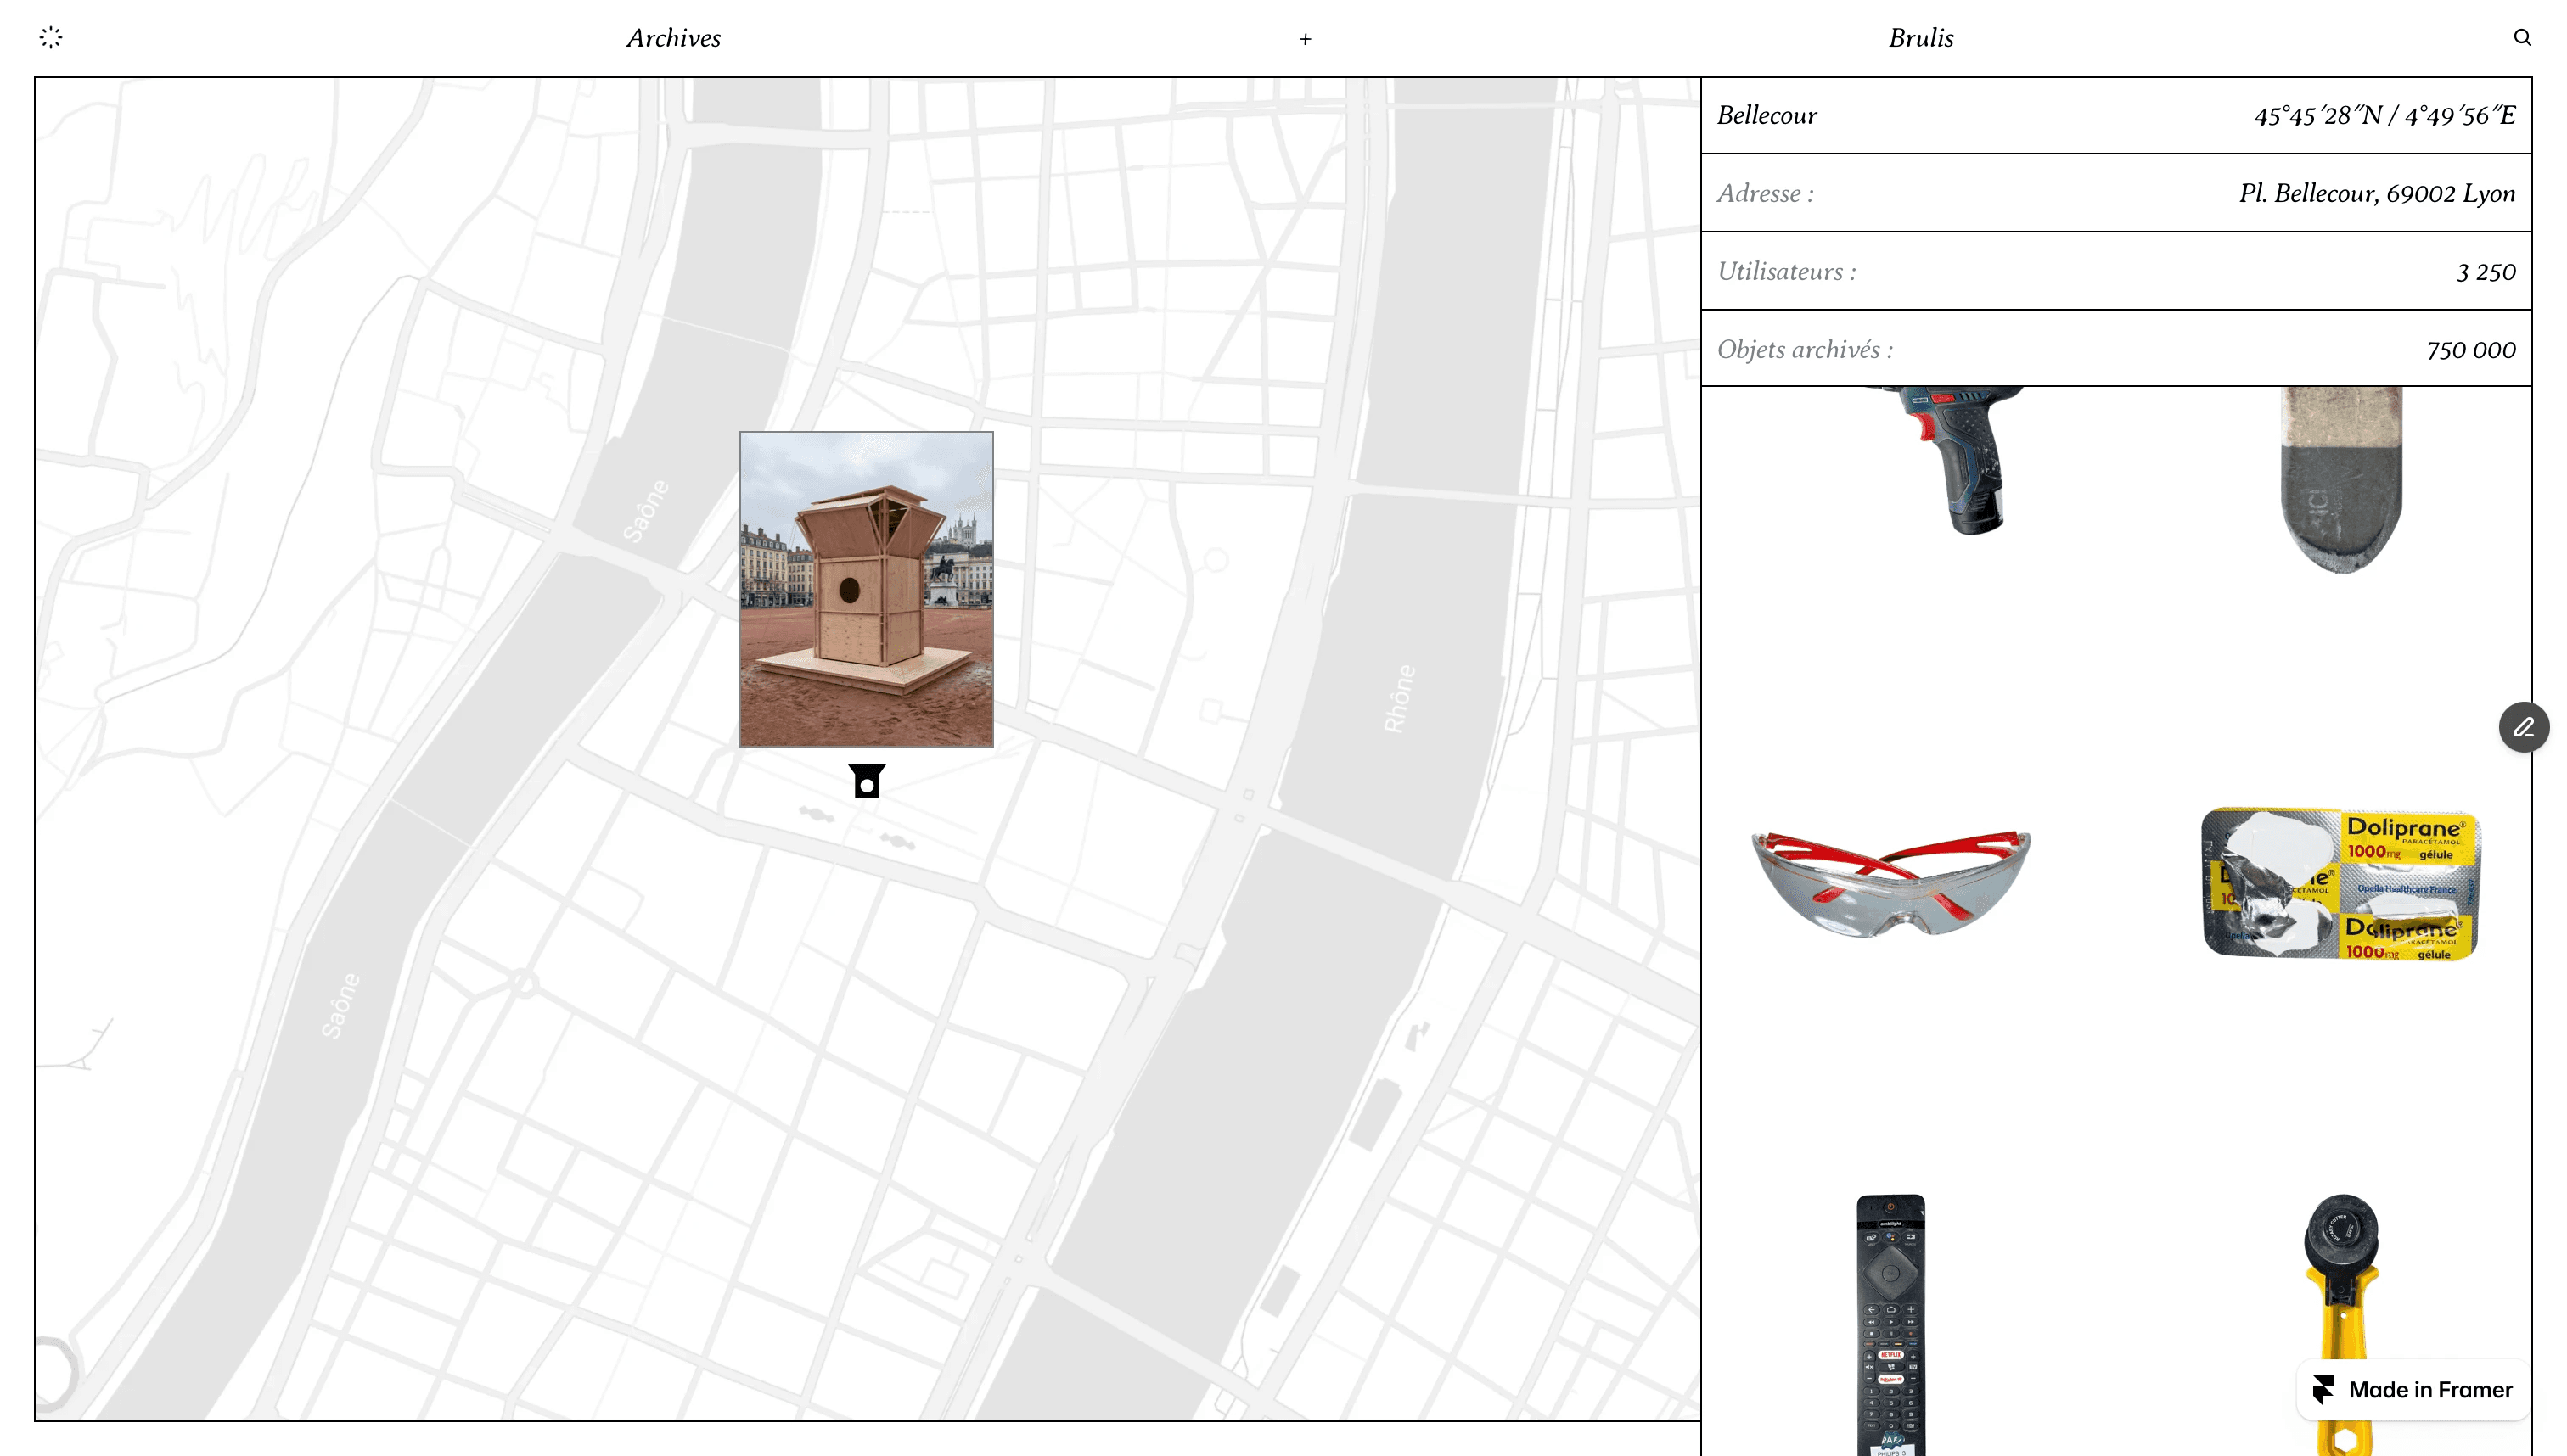Click the upper Saône river label
The width and height of the screenshot is (2567, 1456).
(645, 510)
